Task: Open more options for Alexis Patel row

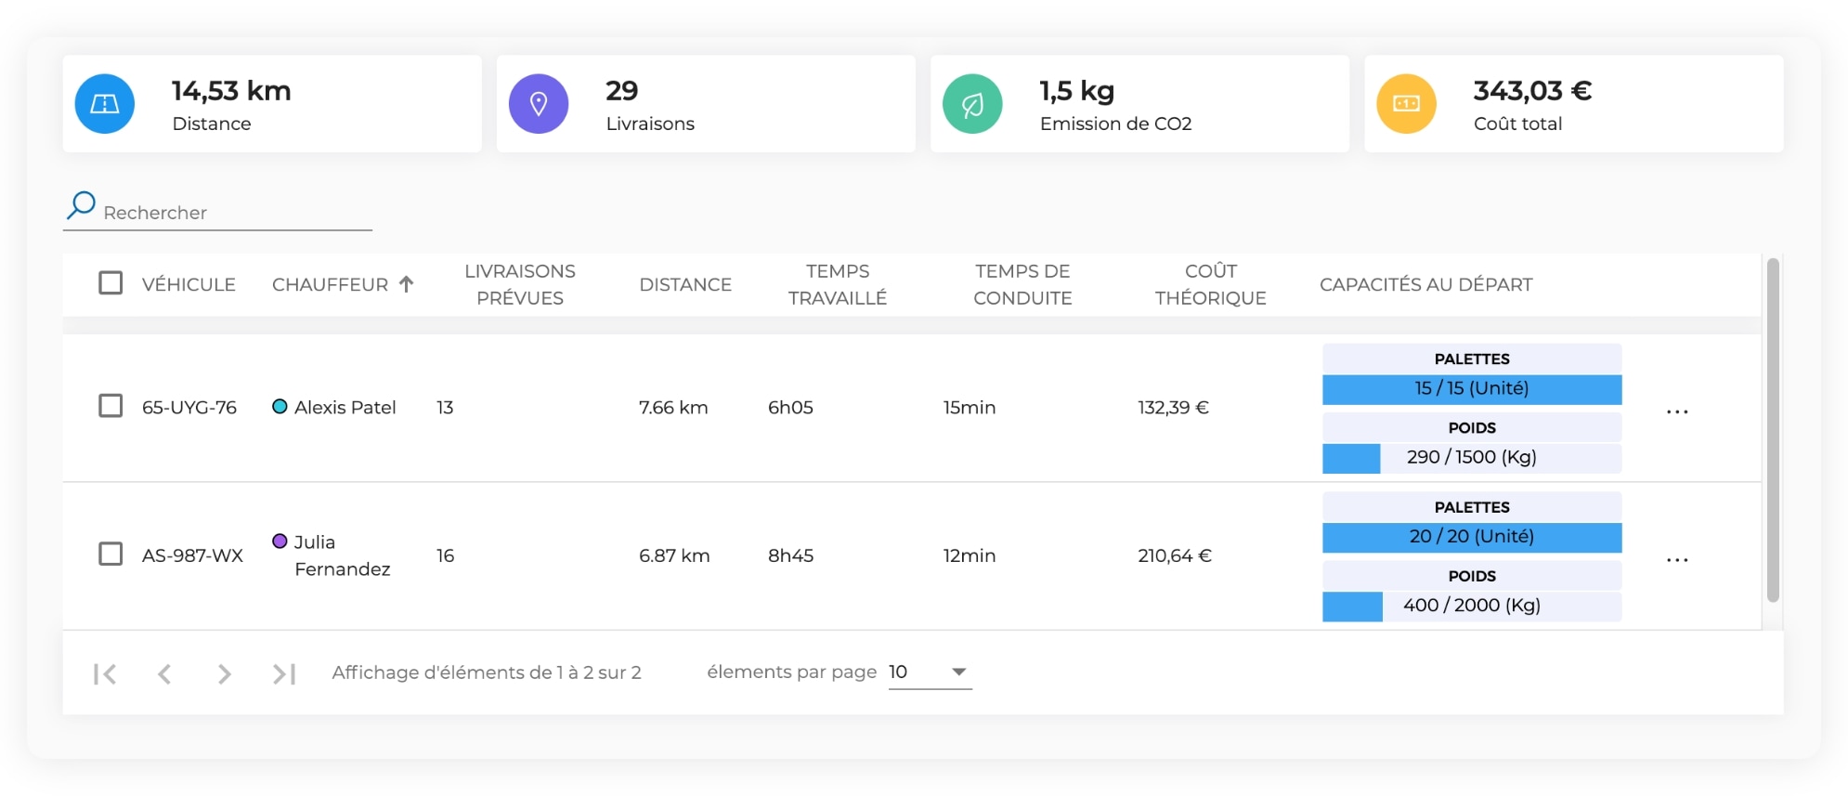Action: click(x=1676, y=411)
